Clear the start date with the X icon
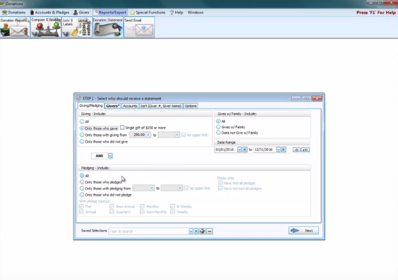 pyautogui.click(x=245, y=150)
